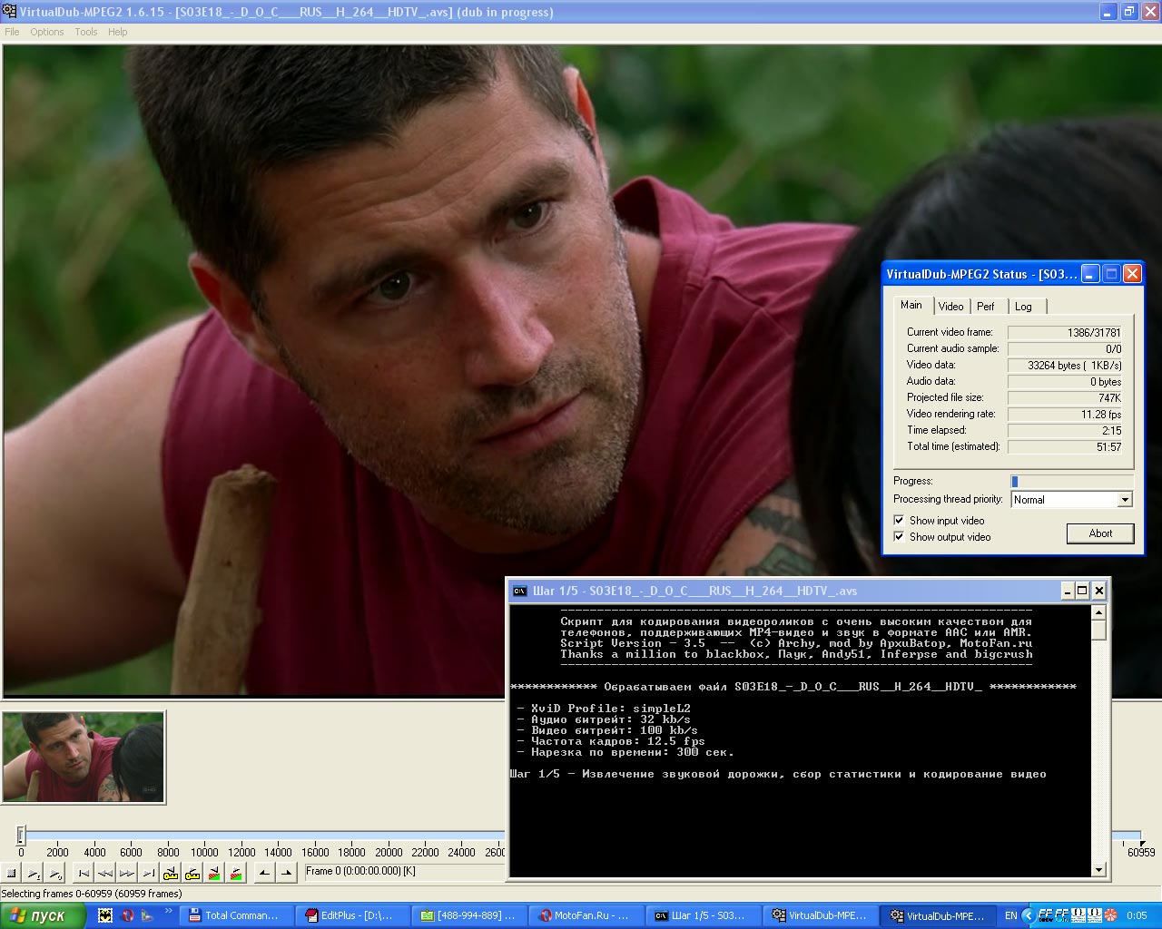
Task: Click the Abort button
Action: [x=1100, y=533]
